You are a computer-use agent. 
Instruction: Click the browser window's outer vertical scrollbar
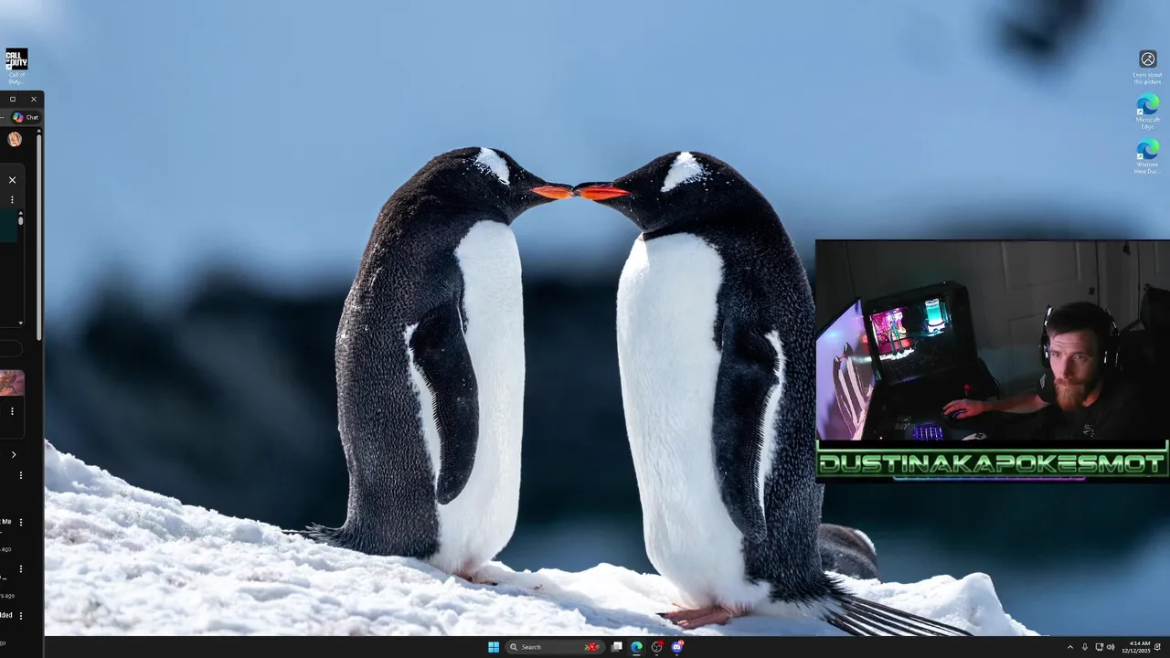click(x=38, y=236)
